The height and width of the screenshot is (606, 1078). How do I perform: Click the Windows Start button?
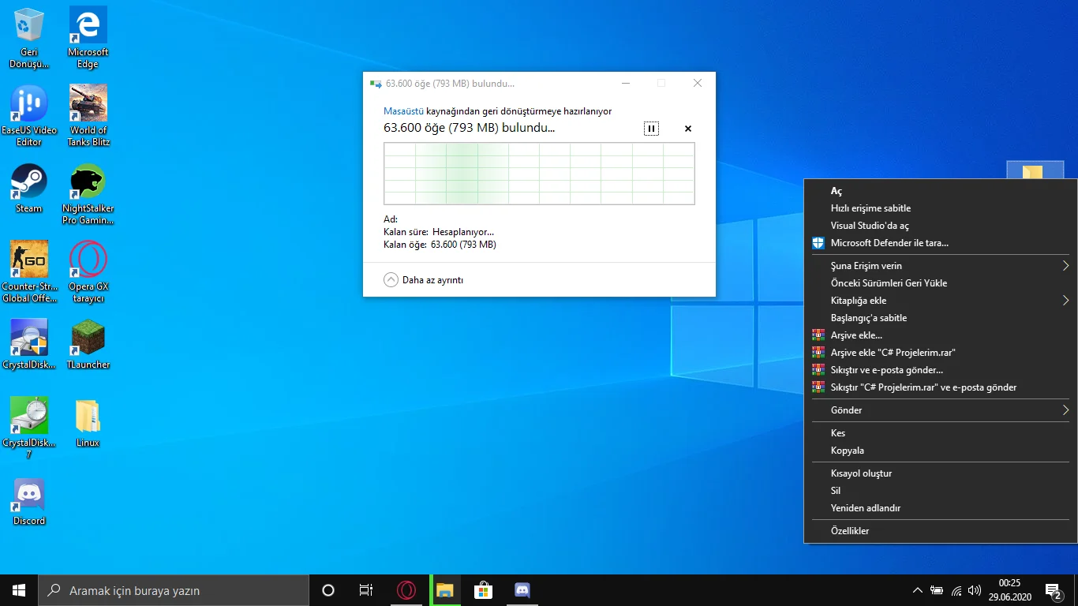point(19,590)
